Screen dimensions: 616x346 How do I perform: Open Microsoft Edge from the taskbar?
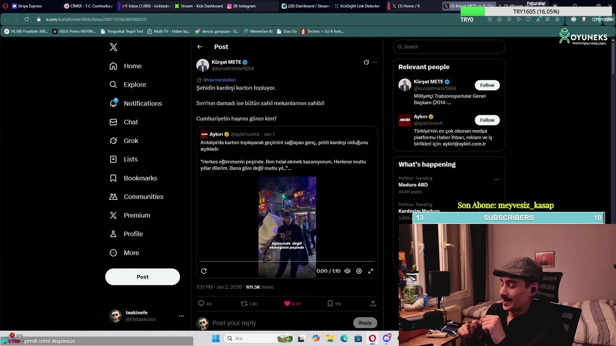(344, 338)
